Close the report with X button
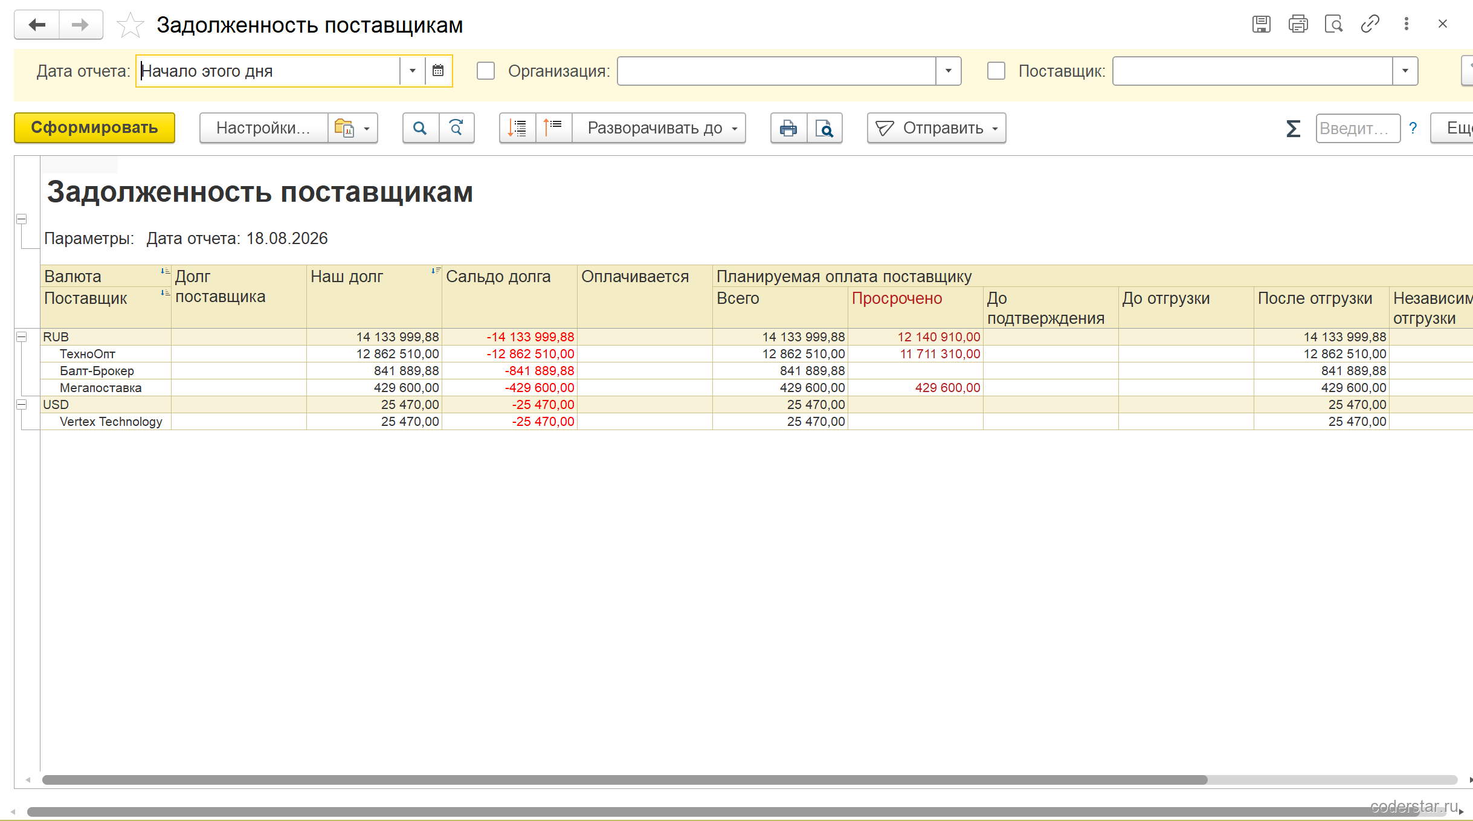Viewport: 1473px width, 821px height. 1443,24
